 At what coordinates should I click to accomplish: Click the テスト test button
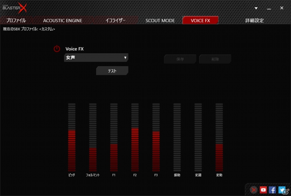[x=112, y=71]
